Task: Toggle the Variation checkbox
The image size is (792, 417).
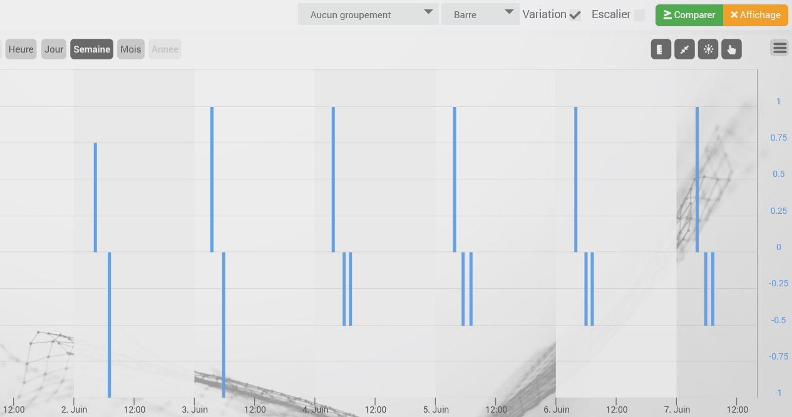Action: pyautogui.click(x=575, y=15)
